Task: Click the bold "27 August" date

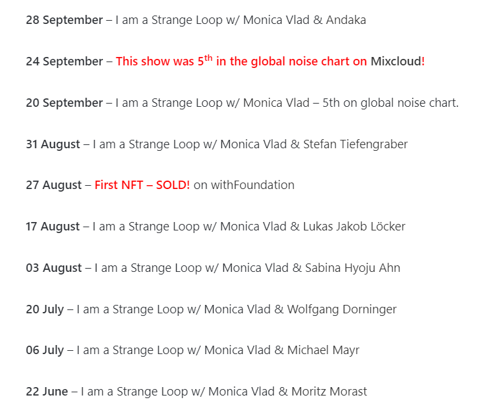Action: tap(54, 185)
